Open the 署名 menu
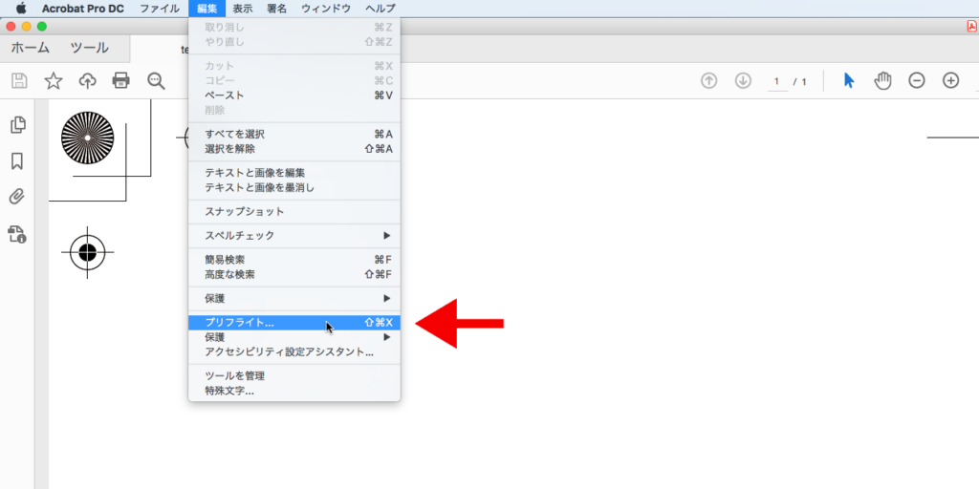This screenshot has height=489, width=979. [276, 9]
